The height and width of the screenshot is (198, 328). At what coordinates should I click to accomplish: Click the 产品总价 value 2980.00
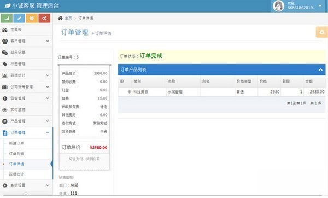click(101, 73)
